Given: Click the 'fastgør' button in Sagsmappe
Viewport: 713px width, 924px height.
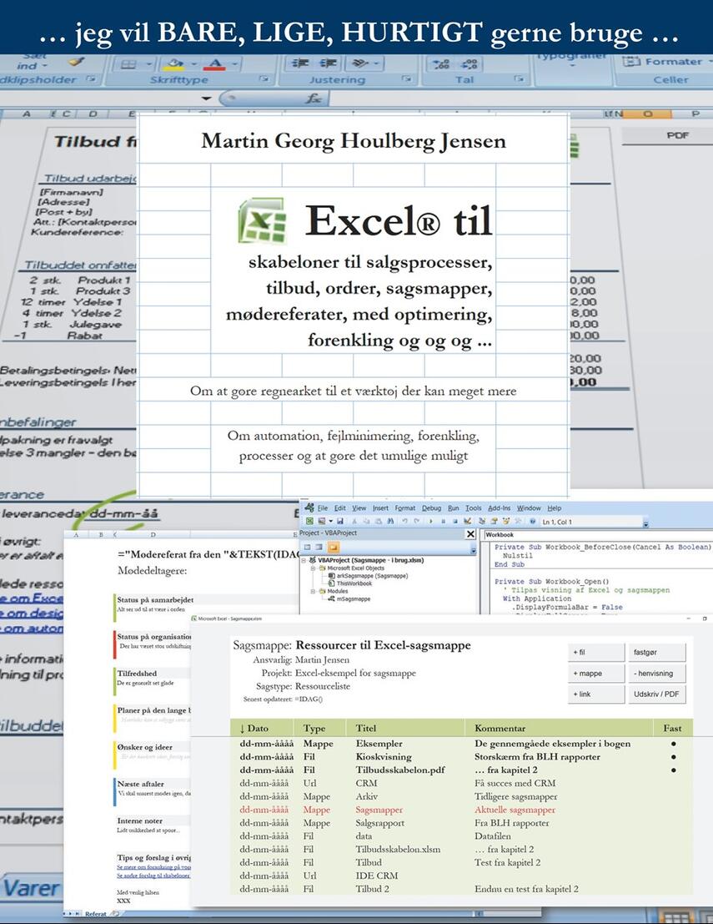Looking at the screenshot, I should 656,653.
